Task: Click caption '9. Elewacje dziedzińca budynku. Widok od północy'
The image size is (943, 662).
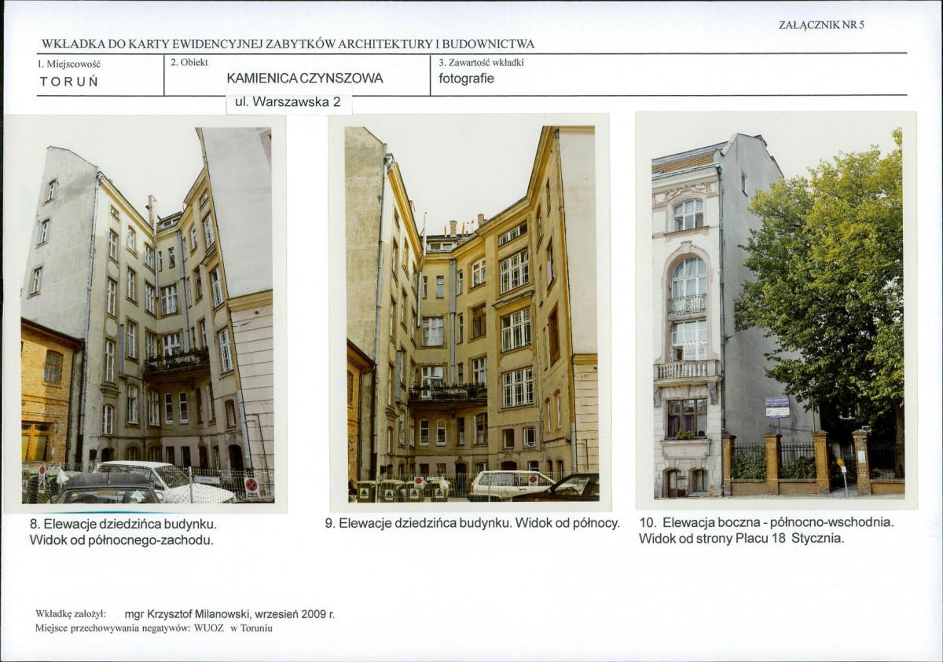Action: pos(472,522)
